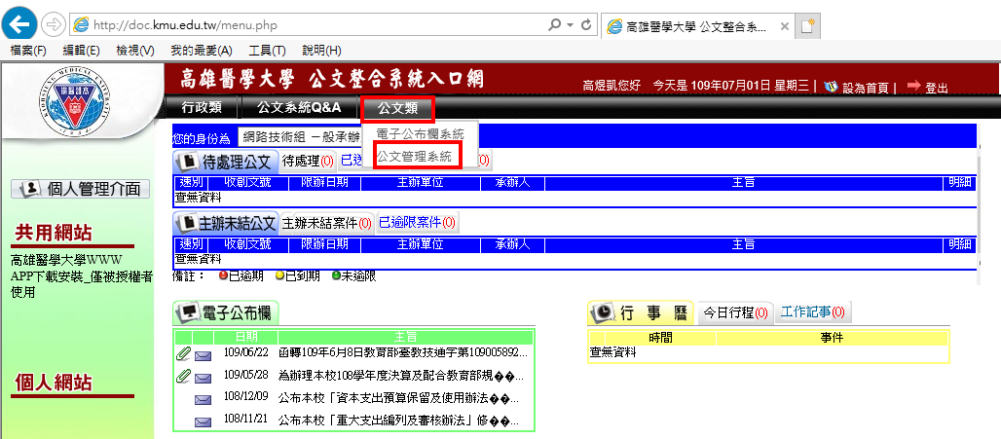The width and height of the screenshot is (1001, 439).
Task: Click the search magnifier in address bar
Action: click(x=555, y=25)
